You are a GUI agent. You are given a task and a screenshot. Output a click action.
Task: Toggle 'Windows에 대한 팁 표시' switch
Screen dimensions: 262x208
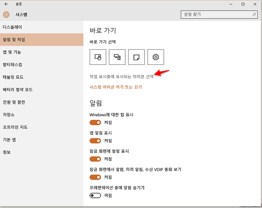[x=95, y=122]
